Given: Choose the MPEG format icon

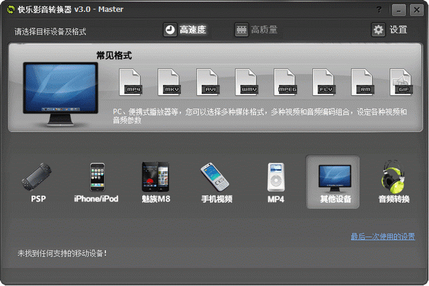Looking at the screenshot, I should (x=287, y=82).
